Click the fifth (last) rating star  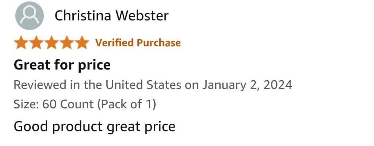(81, 43)
